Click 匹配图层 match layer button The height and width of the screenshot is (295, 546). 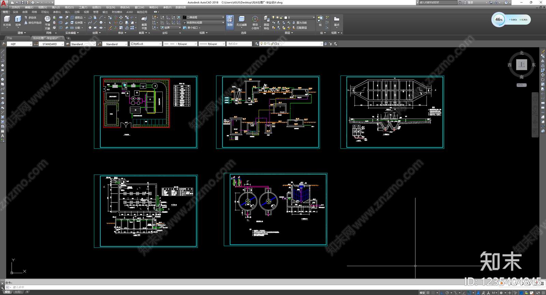pos(299,28)
